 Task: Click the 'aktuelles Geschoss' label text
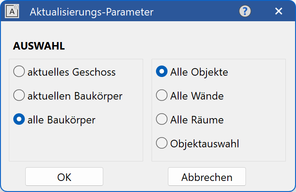click(x=71, y=72)
